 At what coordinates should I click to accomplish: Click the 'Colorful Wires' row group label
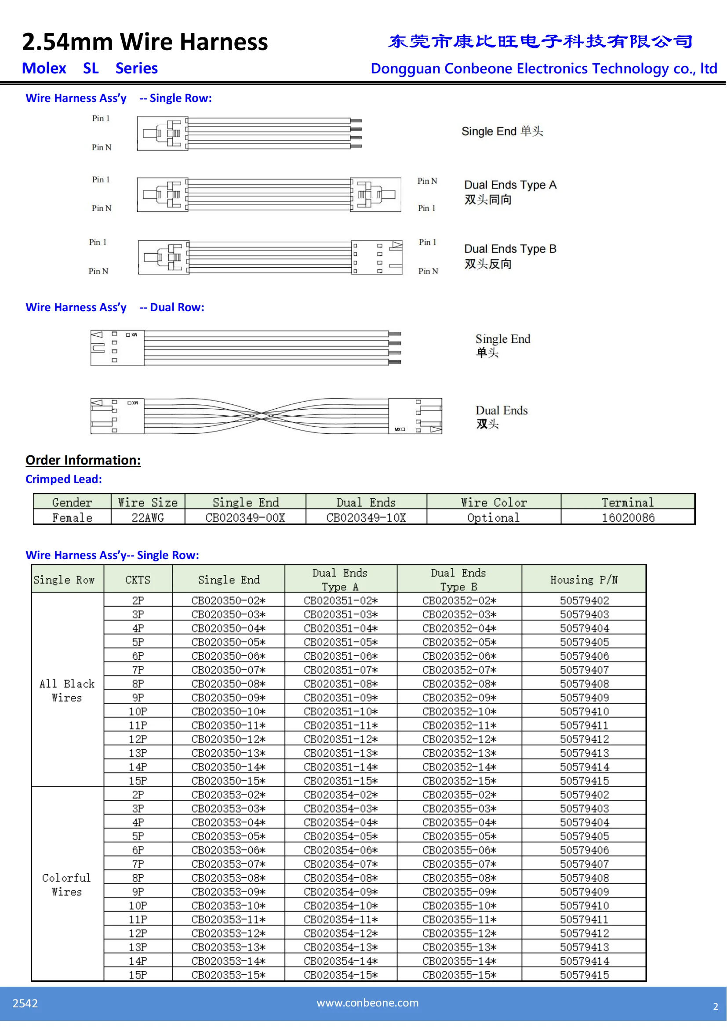tap(67, 884)
